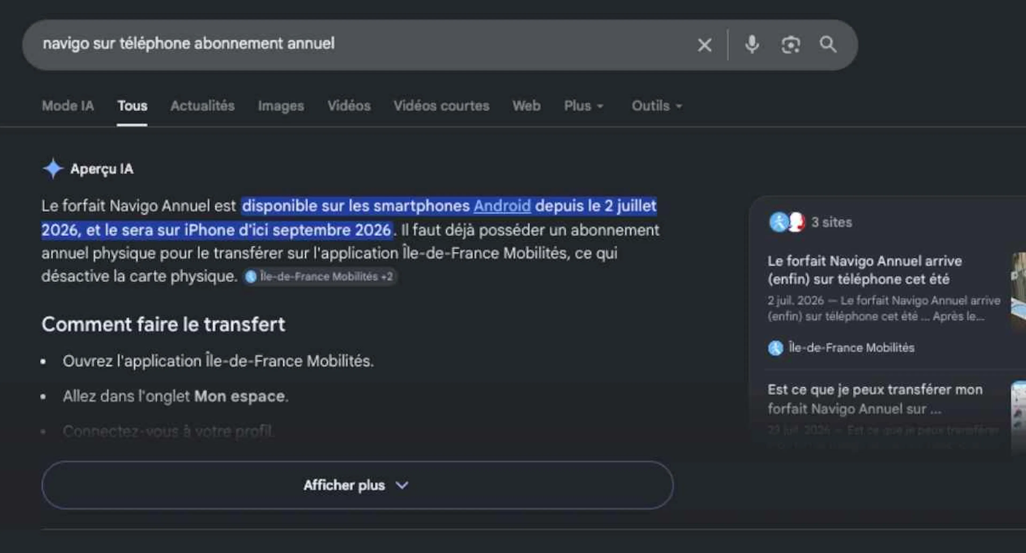Open the 3 sites favicon cluster

[787, 222]
